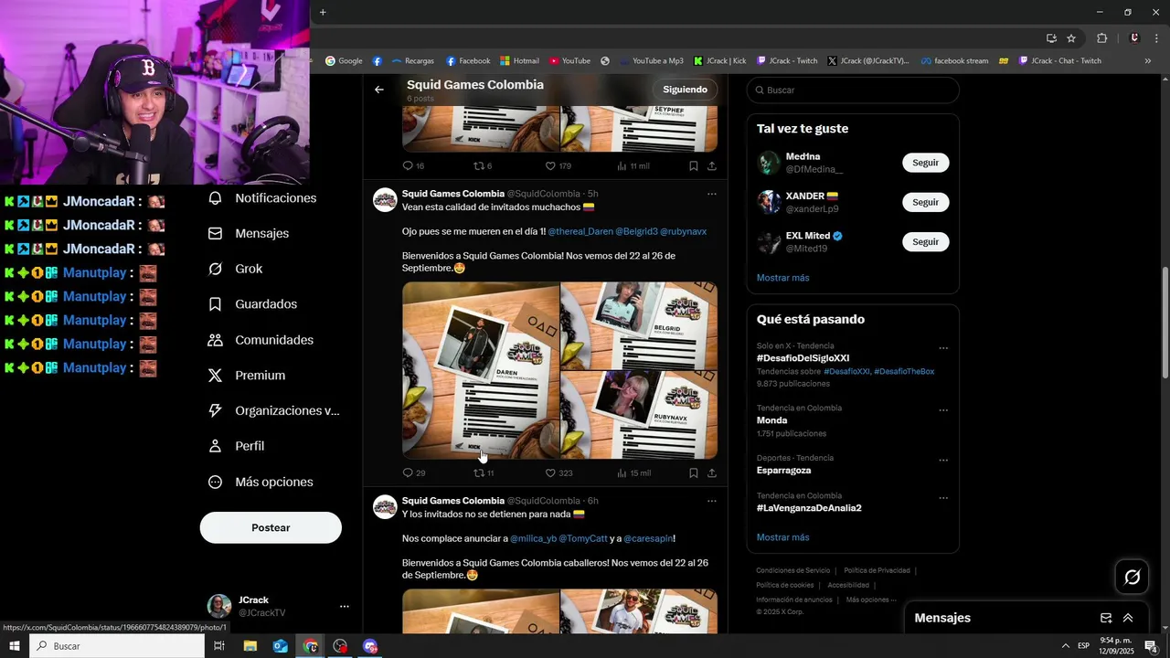Viewport: 1170px width, 658px height.
Task: Open more menu on 6h post
Action: (711, 501)
